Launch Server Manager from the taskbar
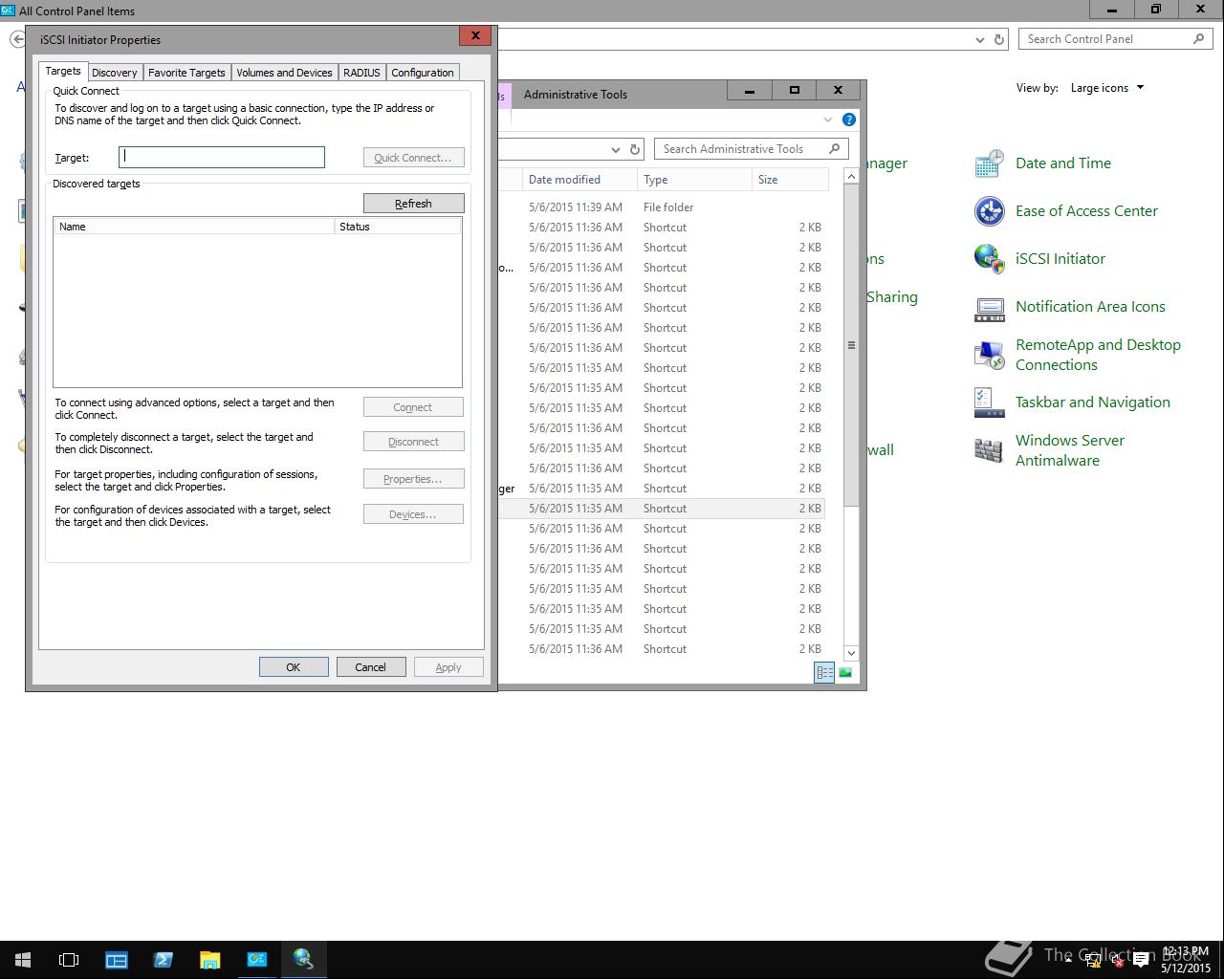This screenshot has width=1224, height=979. click(x=117, y=959)
